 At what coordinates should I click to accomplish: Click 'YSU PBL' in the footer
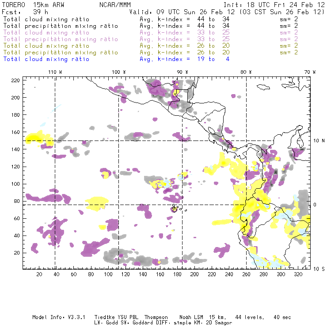click(x=128, y=317)
